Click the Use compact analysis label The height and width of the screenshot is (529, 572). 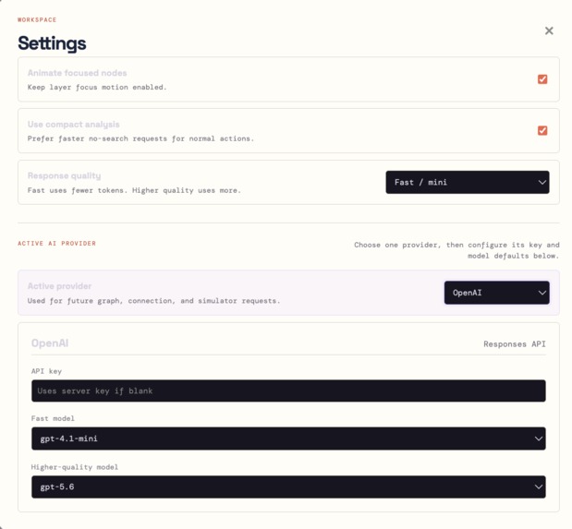pos(74,125)
